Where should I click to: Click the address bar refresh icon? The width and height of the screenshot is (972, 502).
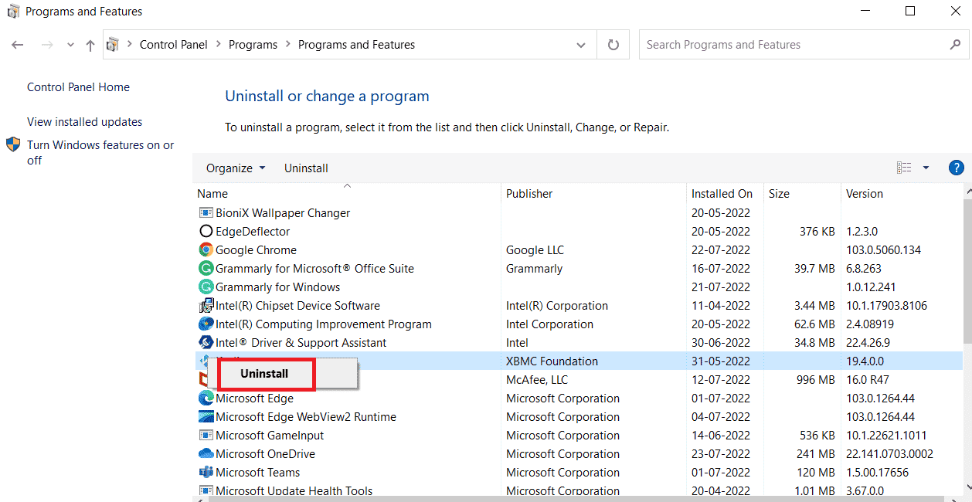tap(613, 44)
